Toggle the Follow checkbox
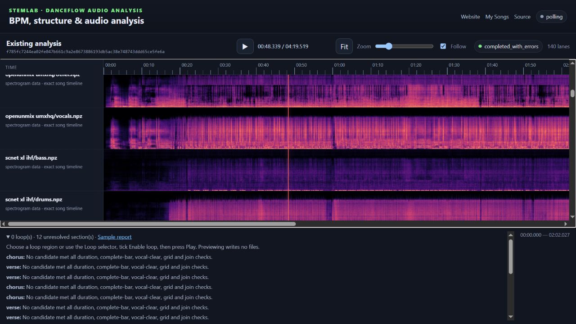This screenshot has width=576, height=324. pyautogui.click(x=443, y=46)
